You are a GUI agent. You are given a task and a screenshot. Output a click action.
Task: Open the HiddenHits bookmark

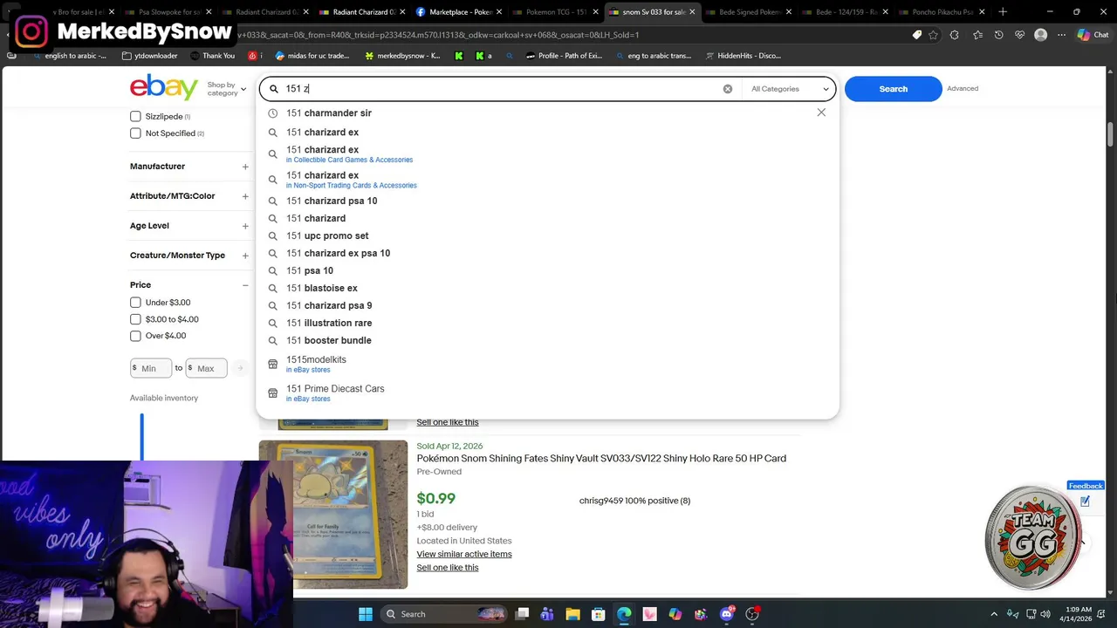point(743,56)
